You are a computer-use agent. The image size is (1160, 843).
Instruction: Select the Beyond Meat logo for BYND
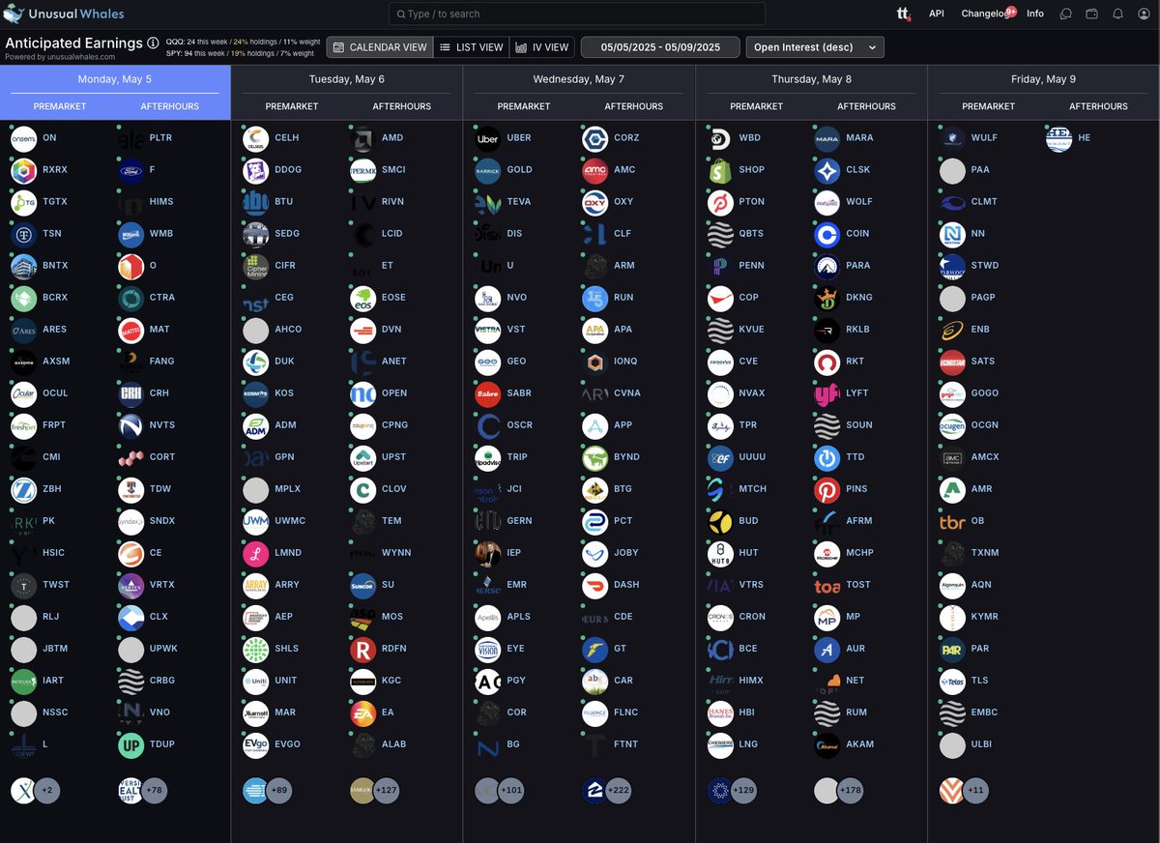595,458
